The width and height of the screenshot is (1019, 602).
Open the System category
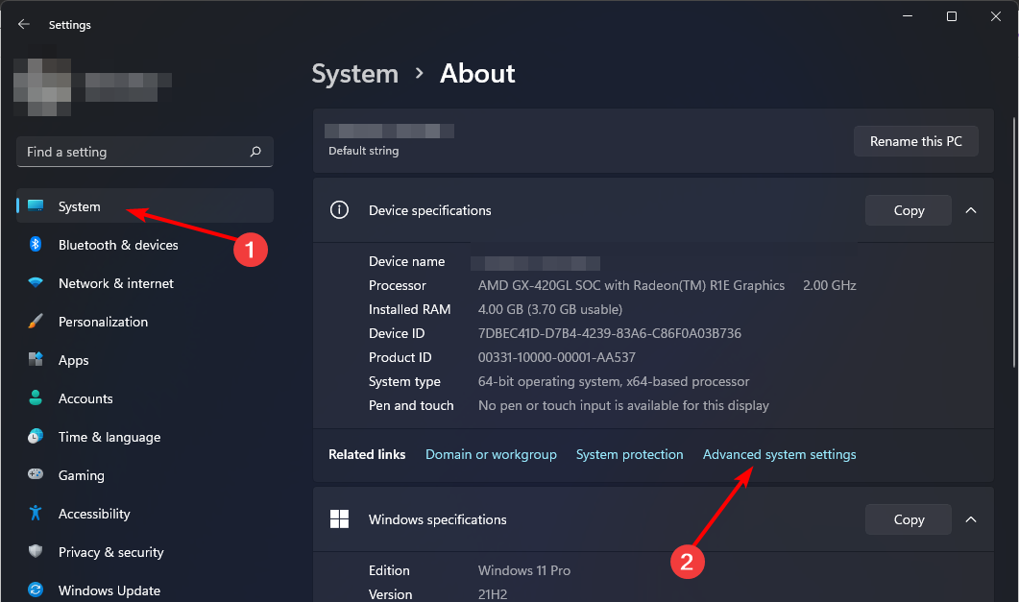click(145, 205)
